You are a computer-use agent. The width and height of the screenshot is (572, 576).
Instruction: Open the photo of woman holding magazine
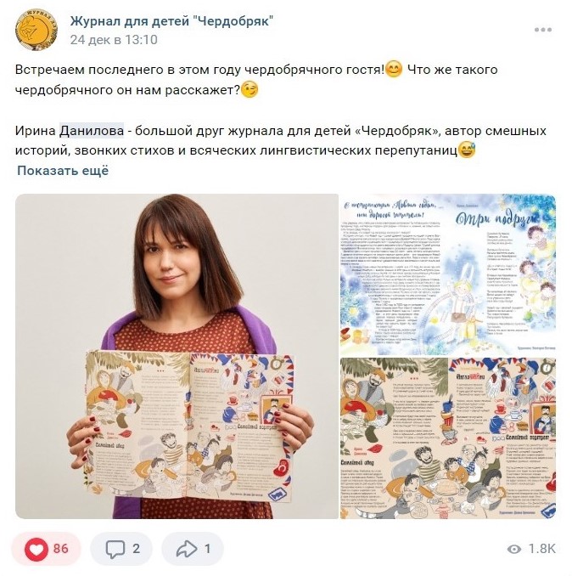tap(177, 356)
